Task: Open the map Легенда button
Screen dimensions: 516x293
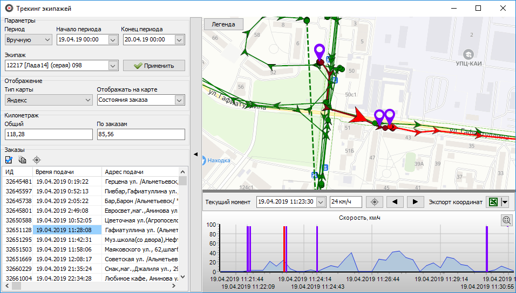Action: point(223,25)
